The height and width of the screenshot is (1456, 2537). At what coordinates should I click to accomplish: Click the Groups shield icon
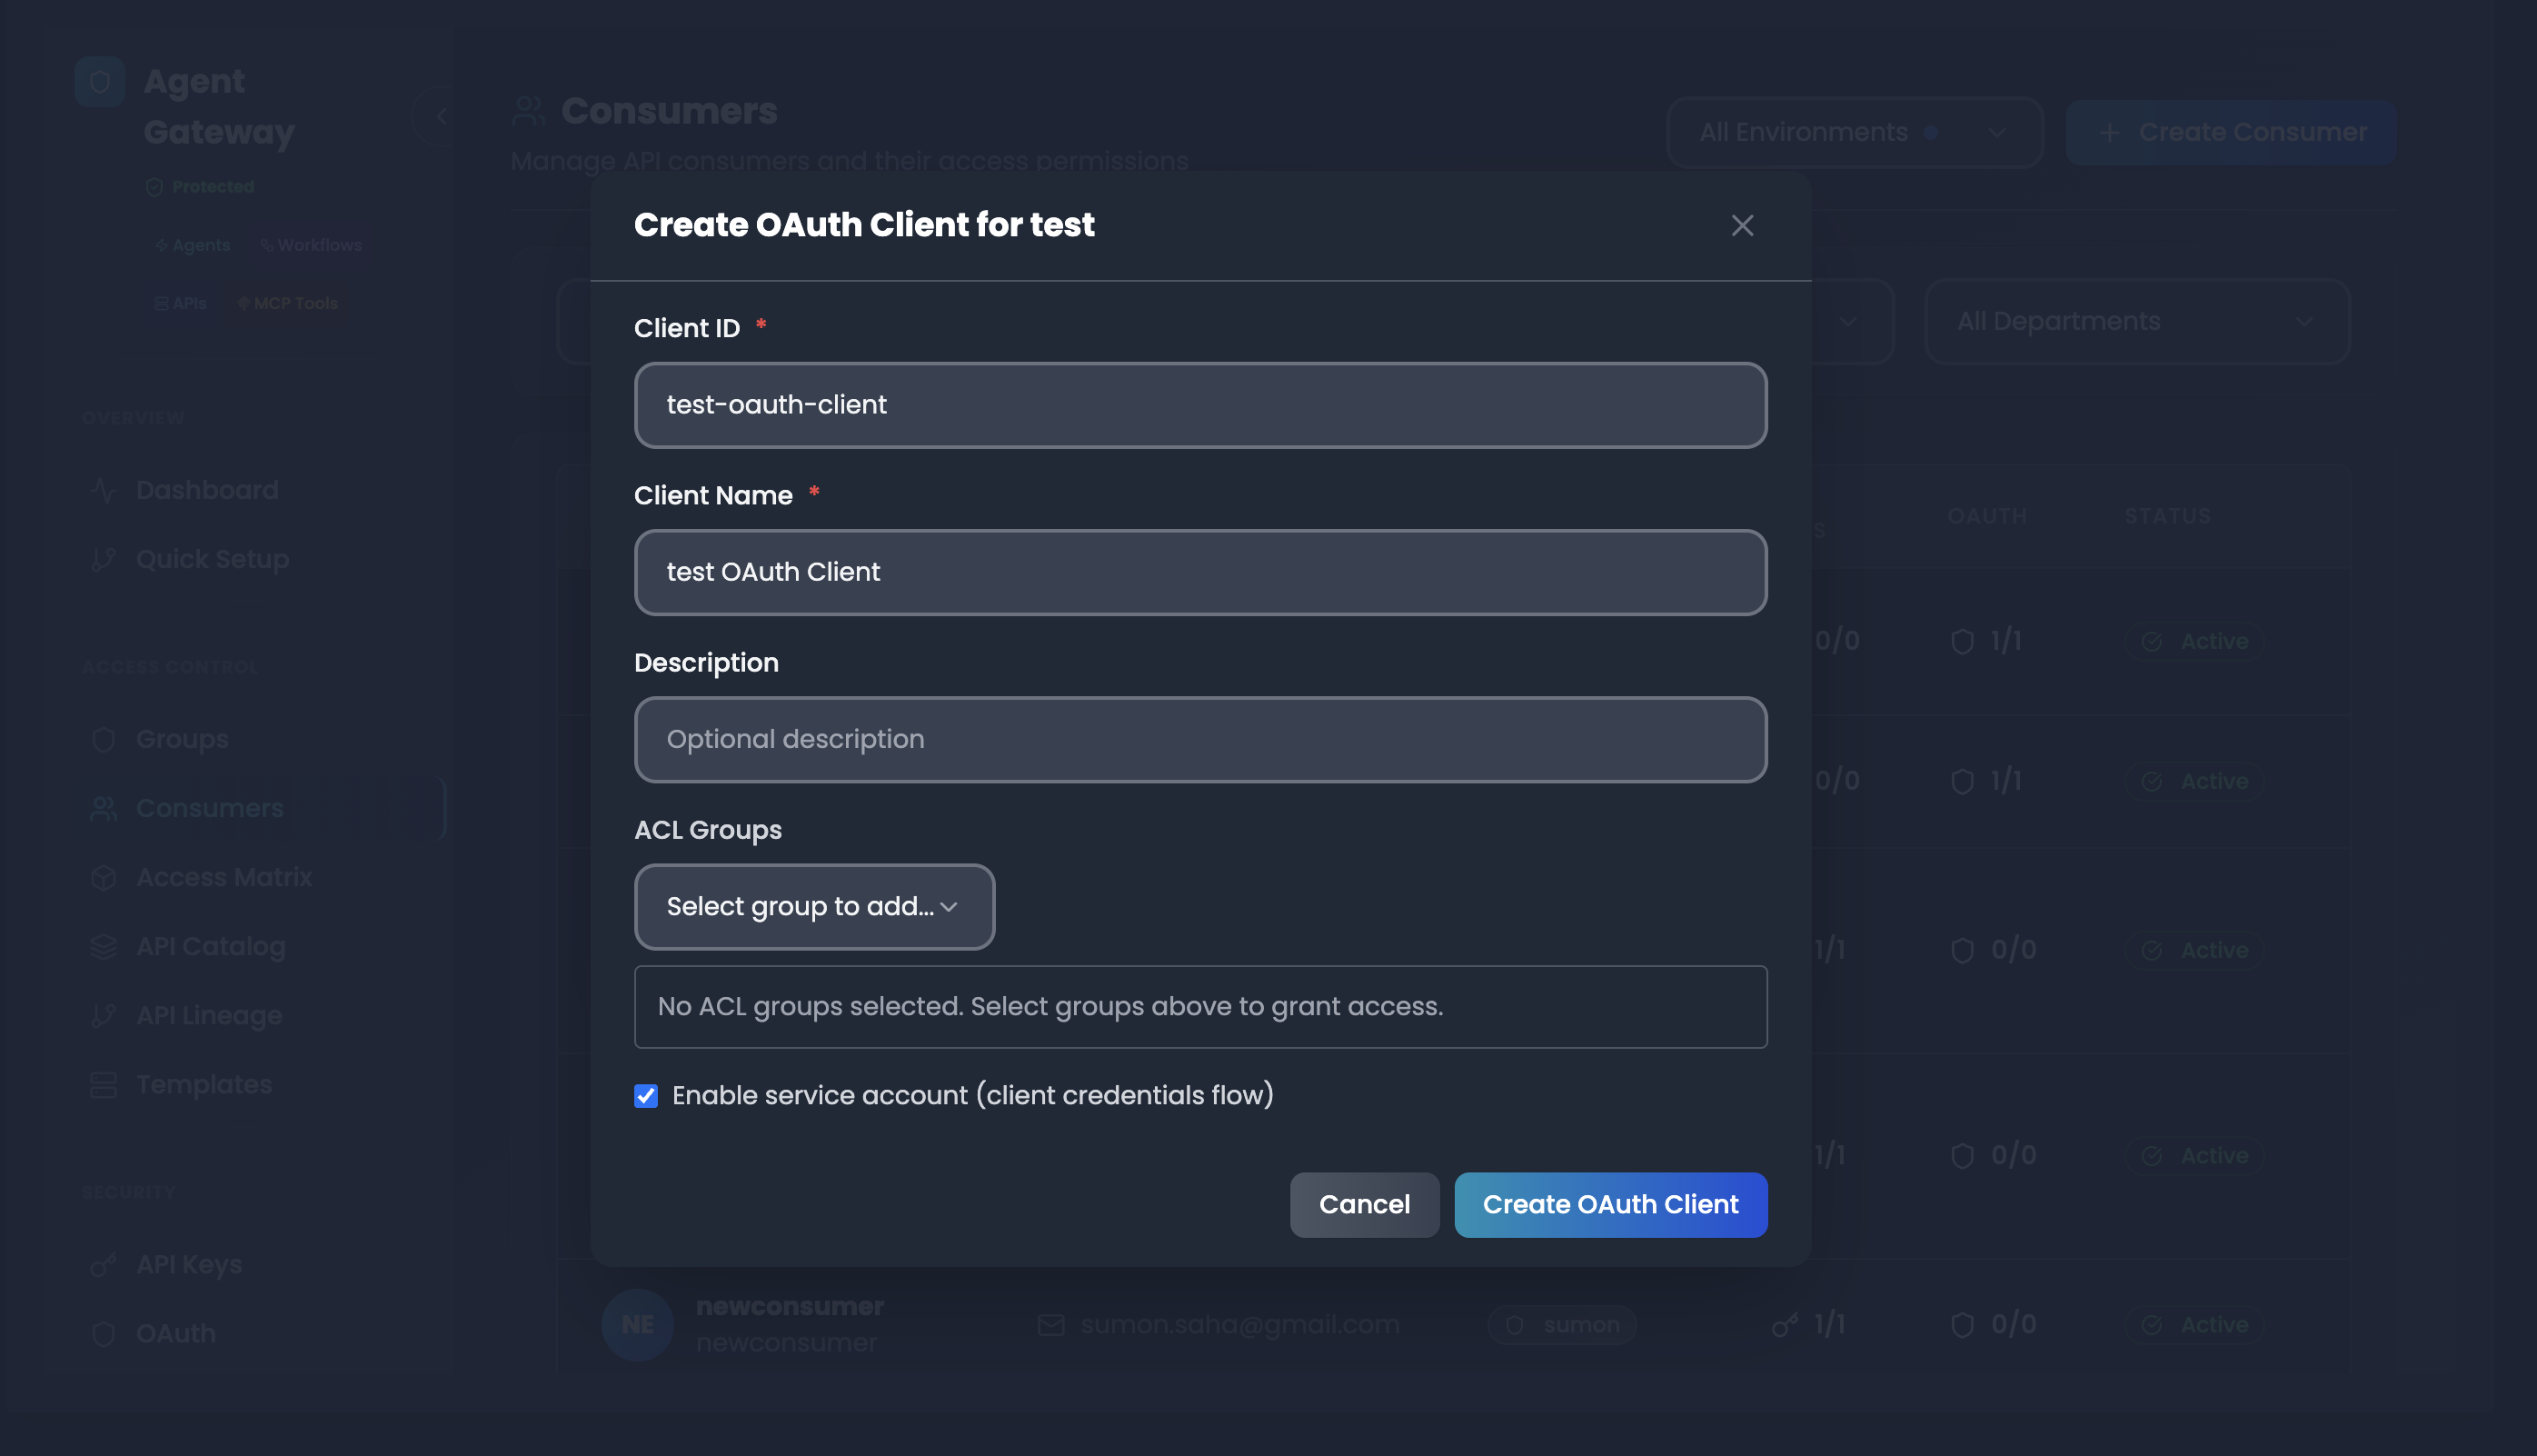pos(103,739)
